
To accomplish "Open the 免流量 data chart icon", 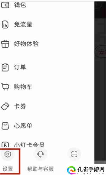I will tap(5, 25).
